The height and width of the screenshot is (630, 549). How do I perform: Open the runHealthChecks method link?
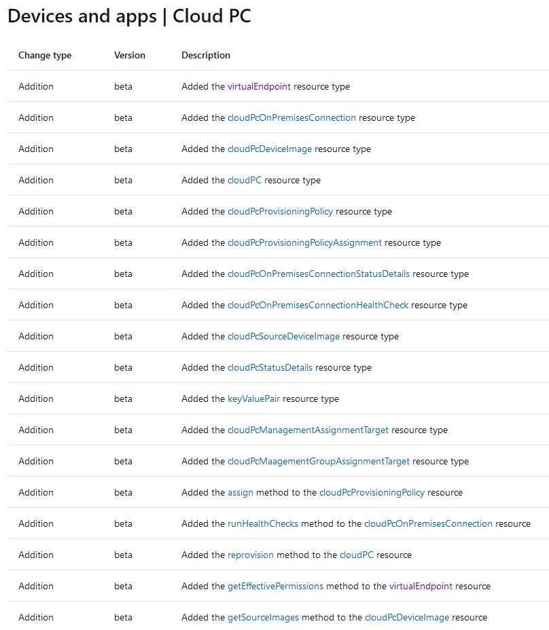262,523
